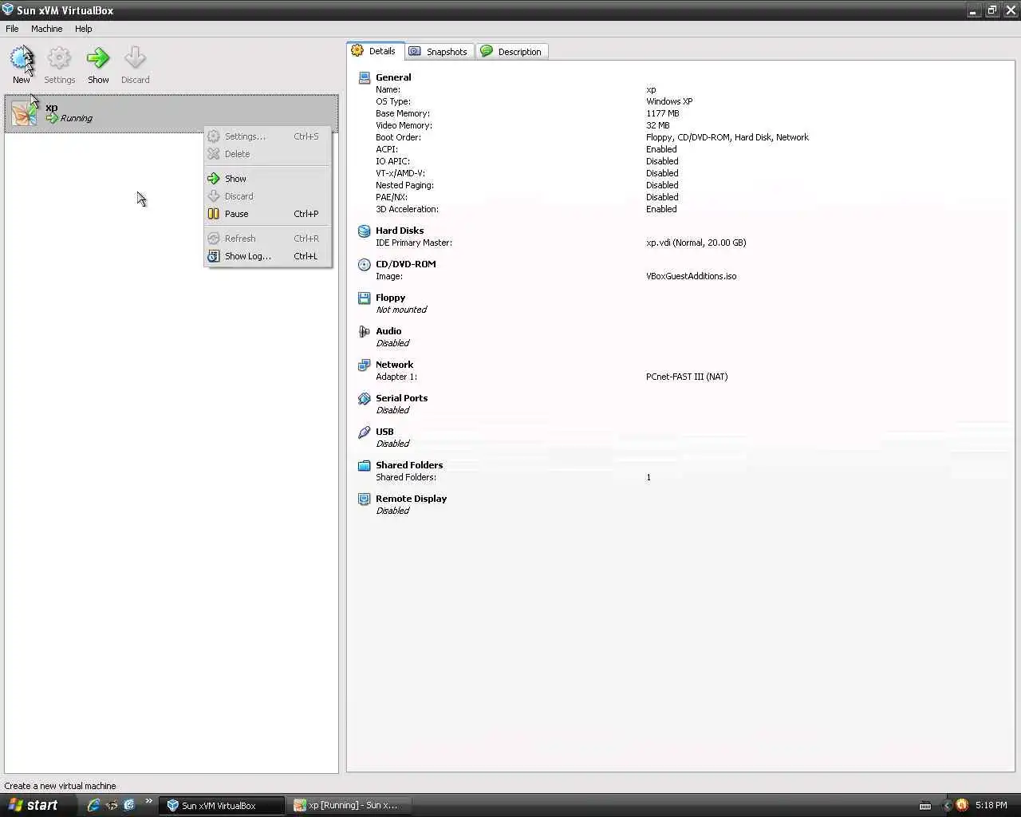The image size is (1021, 817).
Task: Click the Description tab speech bubble icon
Action: (487, 51)
